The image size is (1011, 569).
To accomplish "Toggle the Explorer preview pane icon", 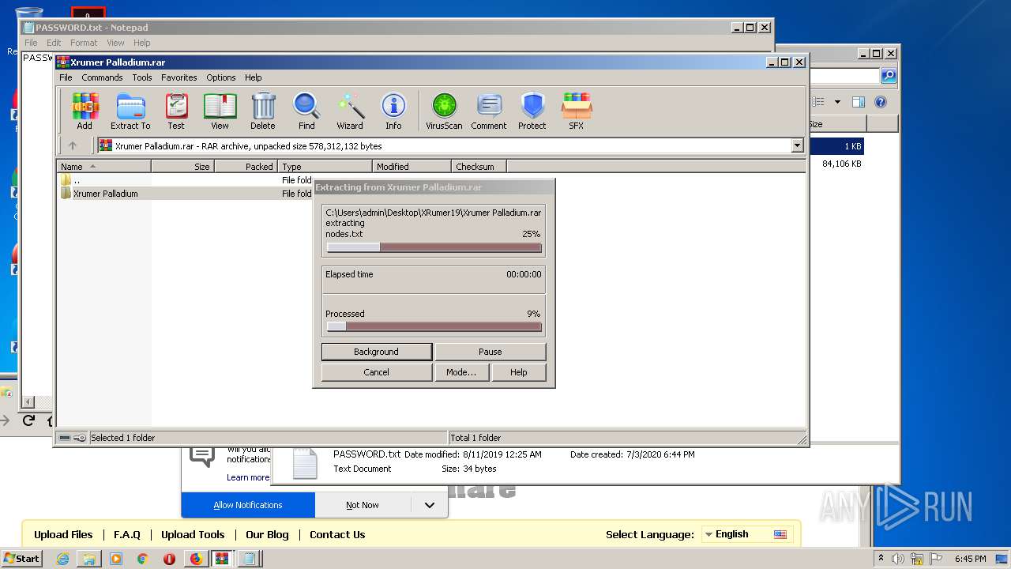I will point(859,102).
